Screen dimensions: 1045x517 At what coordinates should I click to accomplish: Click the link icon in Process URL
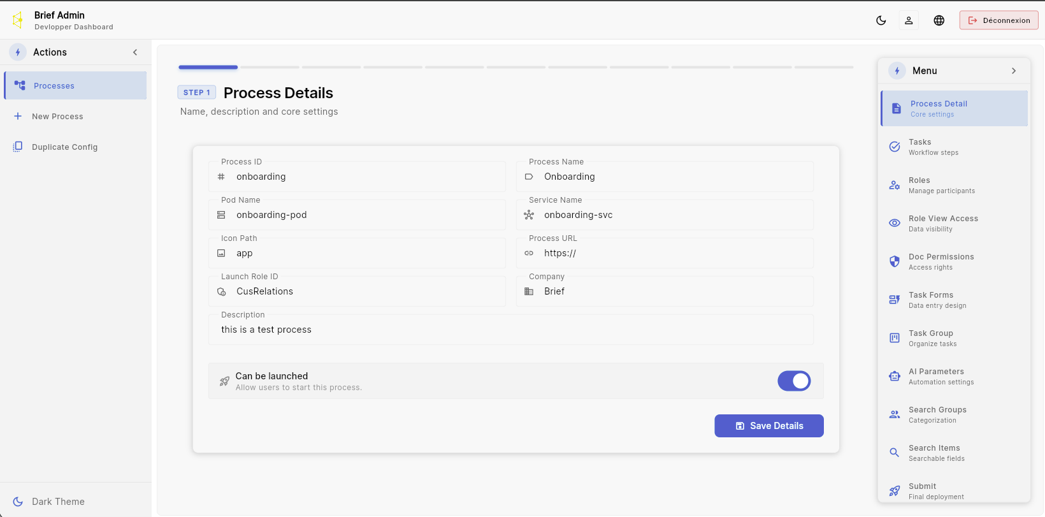(x=529, y=253)
